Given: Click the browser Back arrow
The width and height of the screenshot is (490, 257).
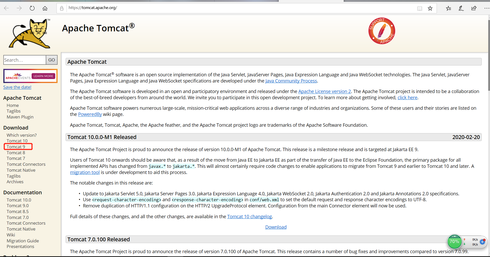Looking at the screenshot, I should [x=7, y=8].
